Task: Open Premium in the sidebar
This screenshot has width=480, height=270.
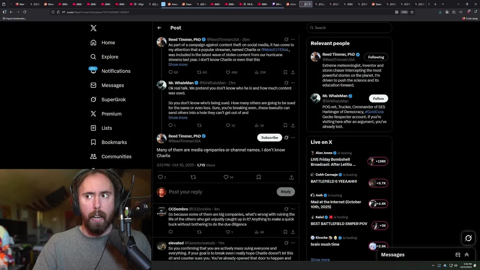Action: [106, 114]
